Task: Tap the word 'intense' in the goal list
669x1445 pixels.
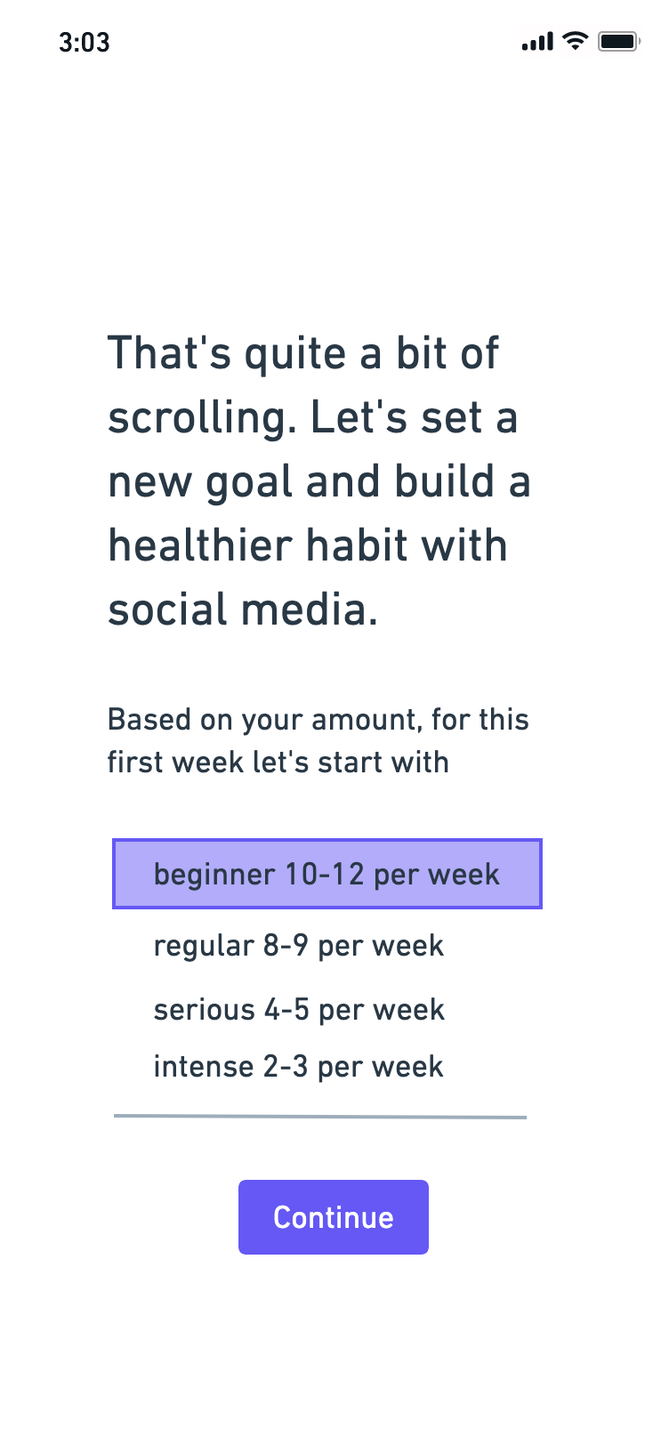Action: 204,1066
